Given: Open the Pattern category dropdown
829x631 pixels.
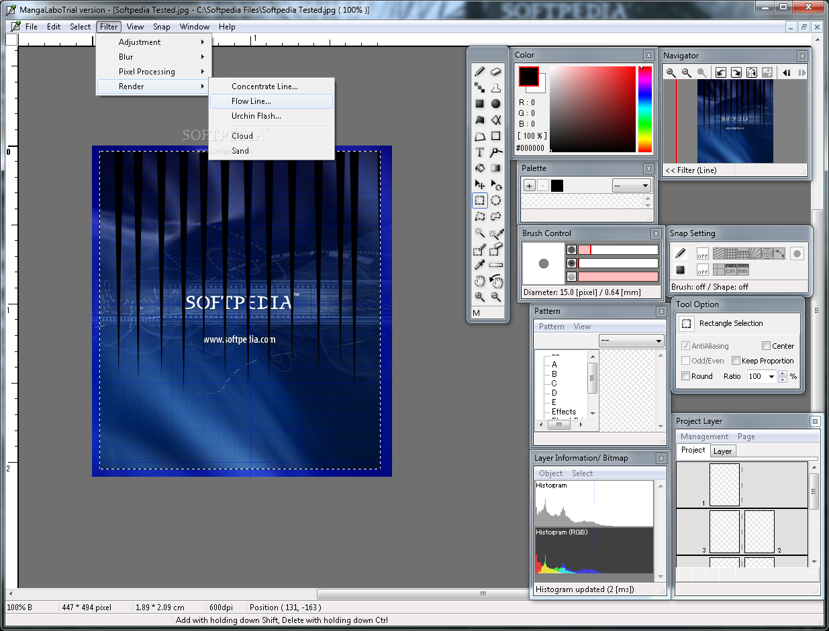Looking at the screenshot, I should (x=632, y=341).
